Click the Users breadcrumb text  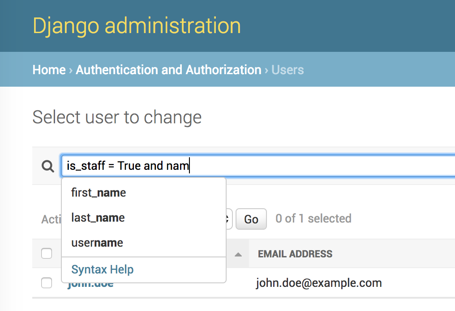(x=288, y=70)
